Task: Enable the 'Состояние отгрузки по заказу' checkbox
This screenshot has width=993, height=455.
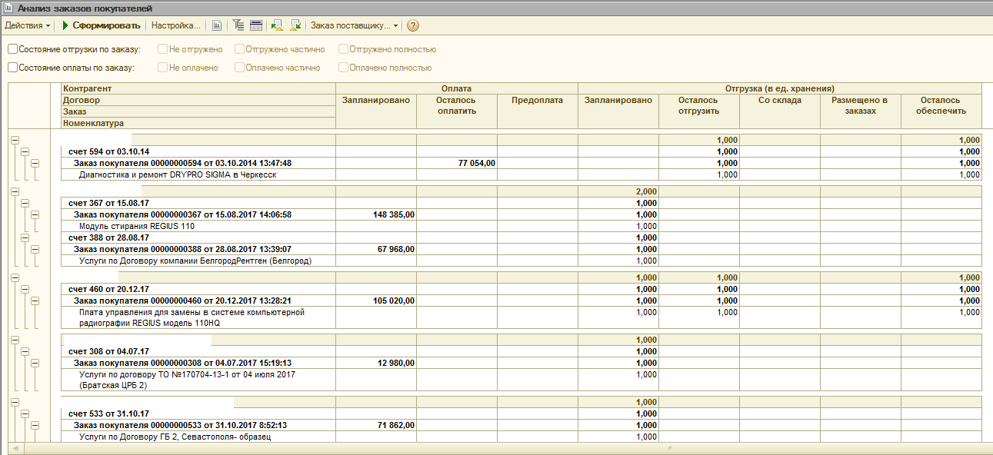Action: (13, 49)
